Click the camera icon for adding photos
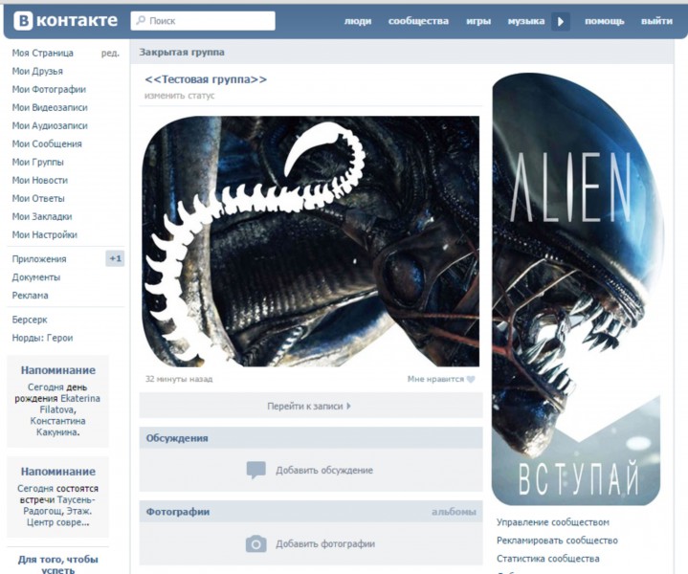This screenshot has width=688, height=574. tap(256, 543)
